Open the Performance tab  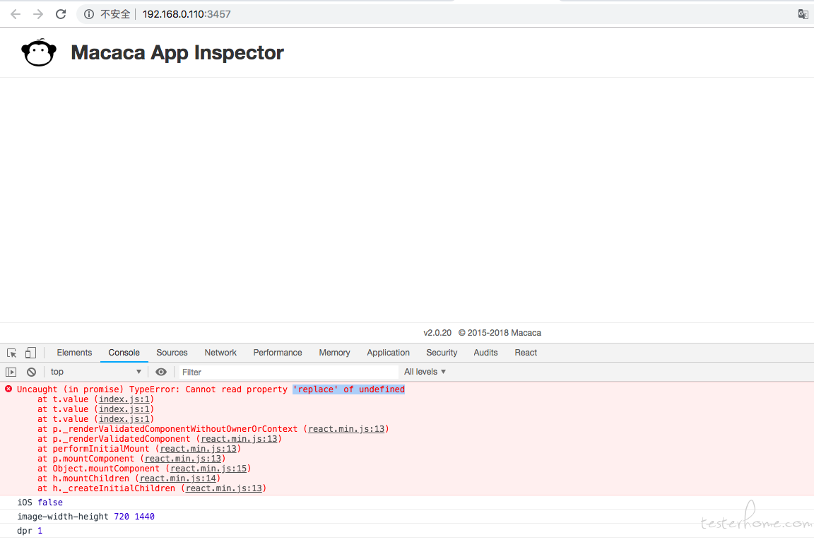[278, 353]
